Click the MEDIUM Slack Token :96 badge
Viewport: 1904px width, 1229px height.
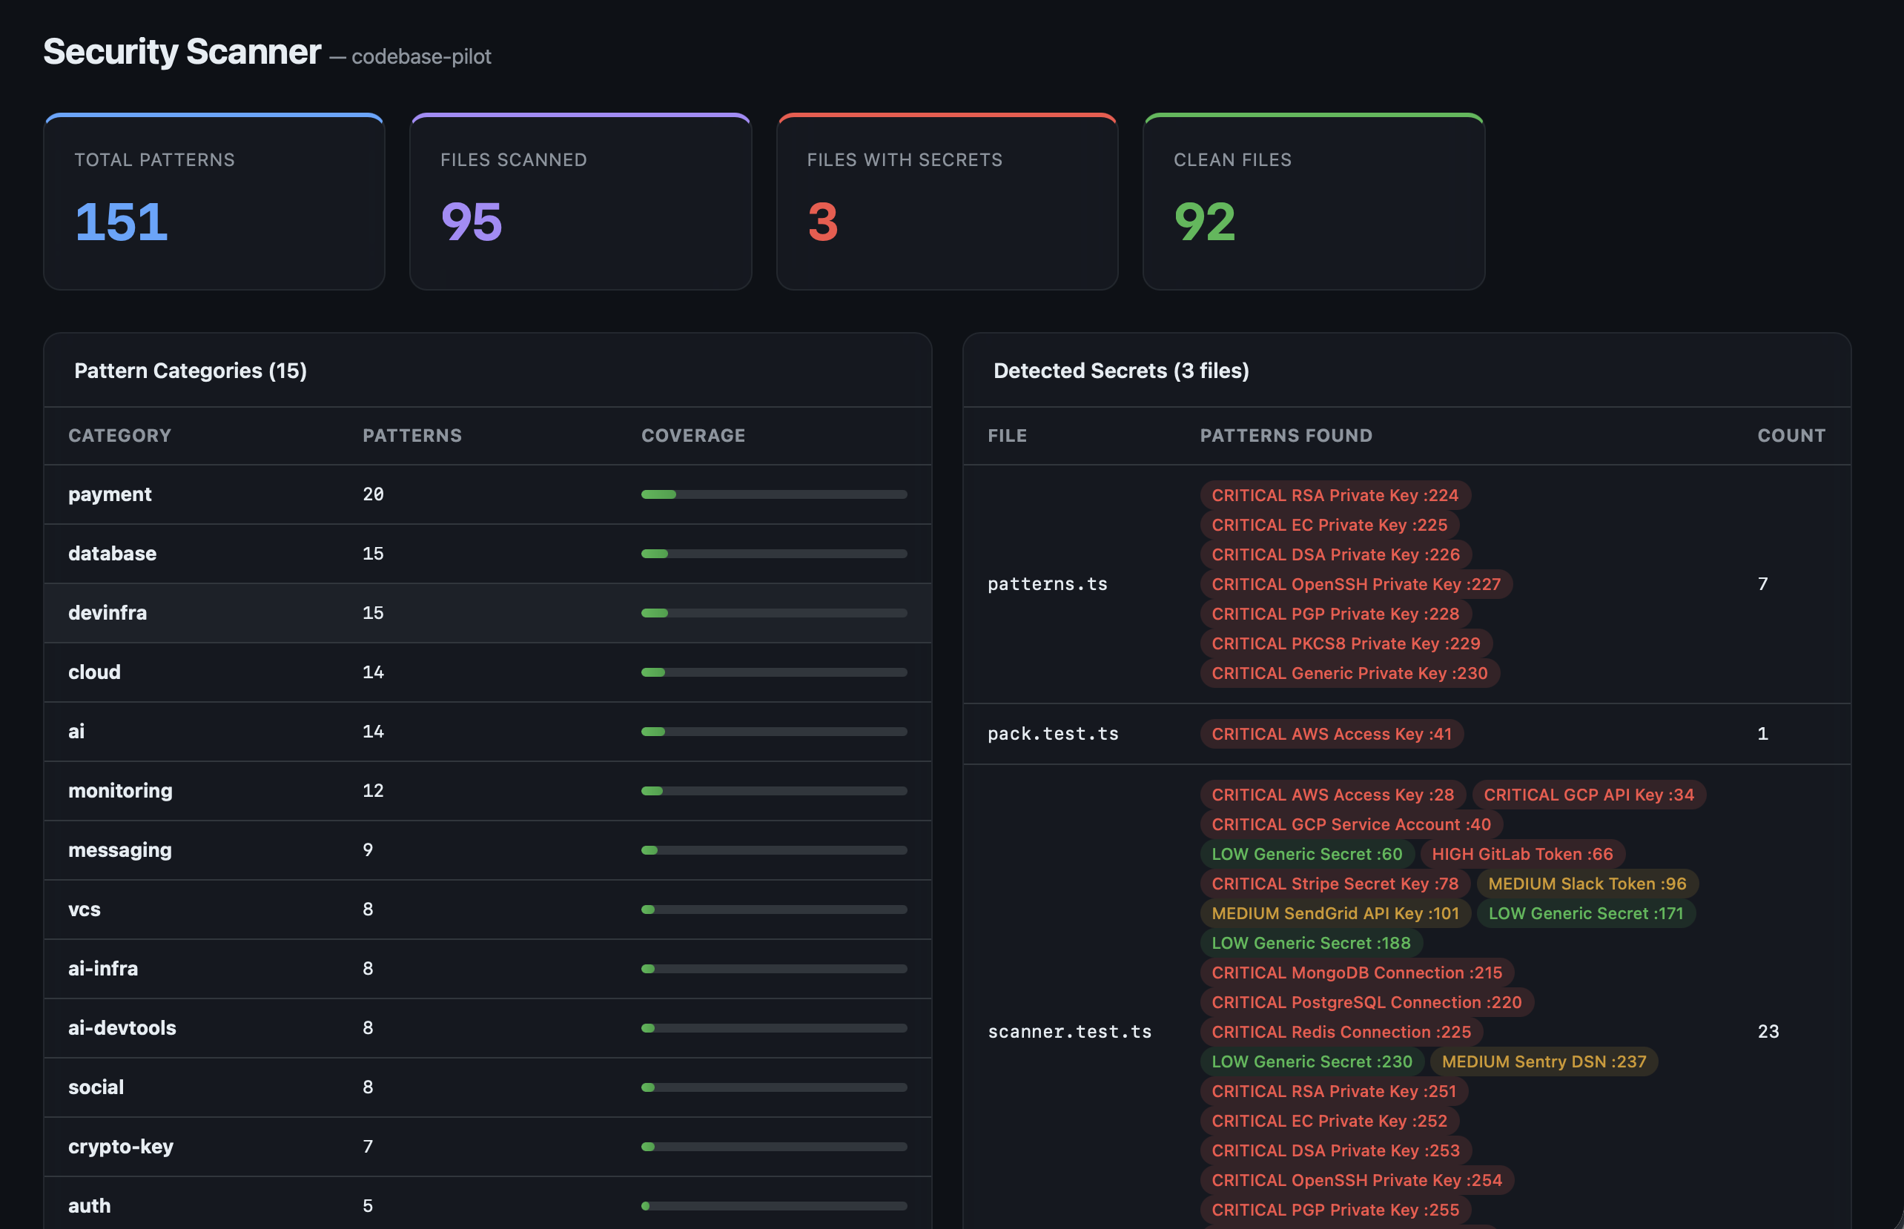tap(1587, 884)
